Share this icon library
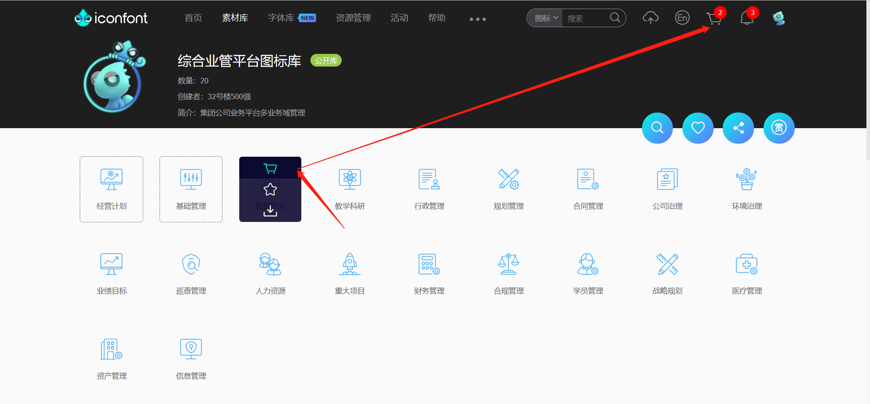 point(738,128)
